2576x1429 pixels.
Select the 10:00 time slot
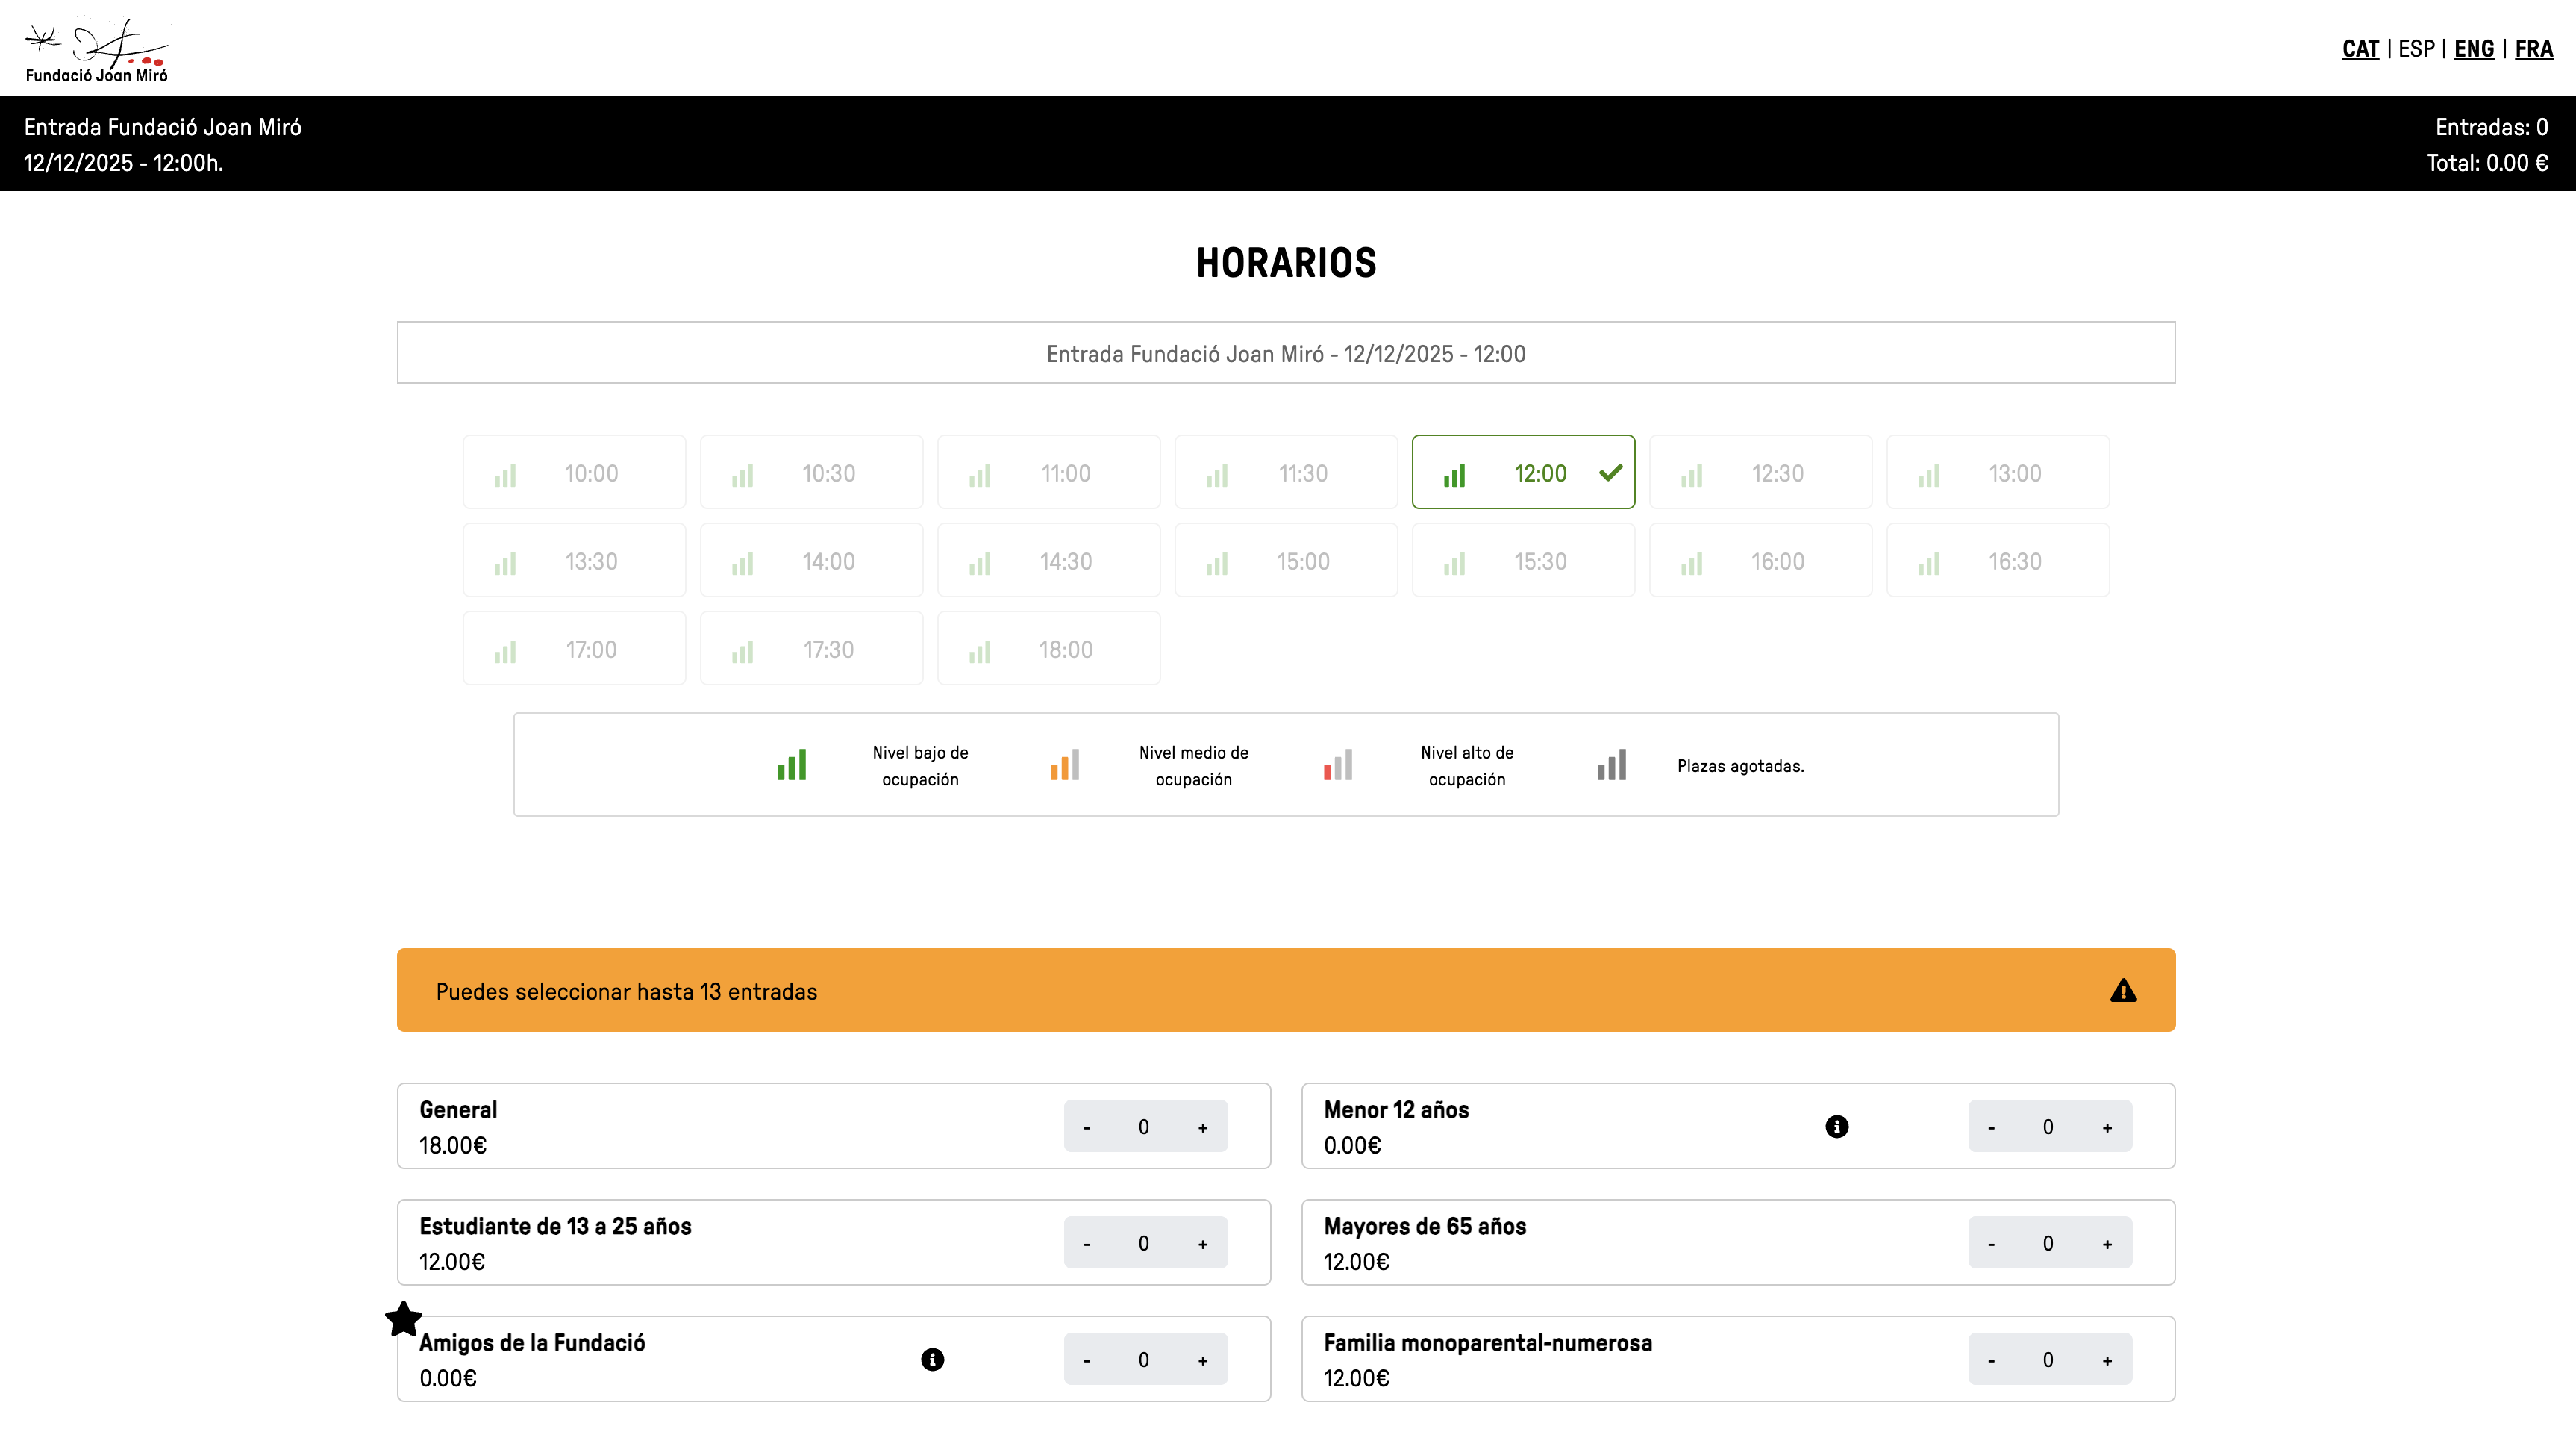click(x=574, y=473)
